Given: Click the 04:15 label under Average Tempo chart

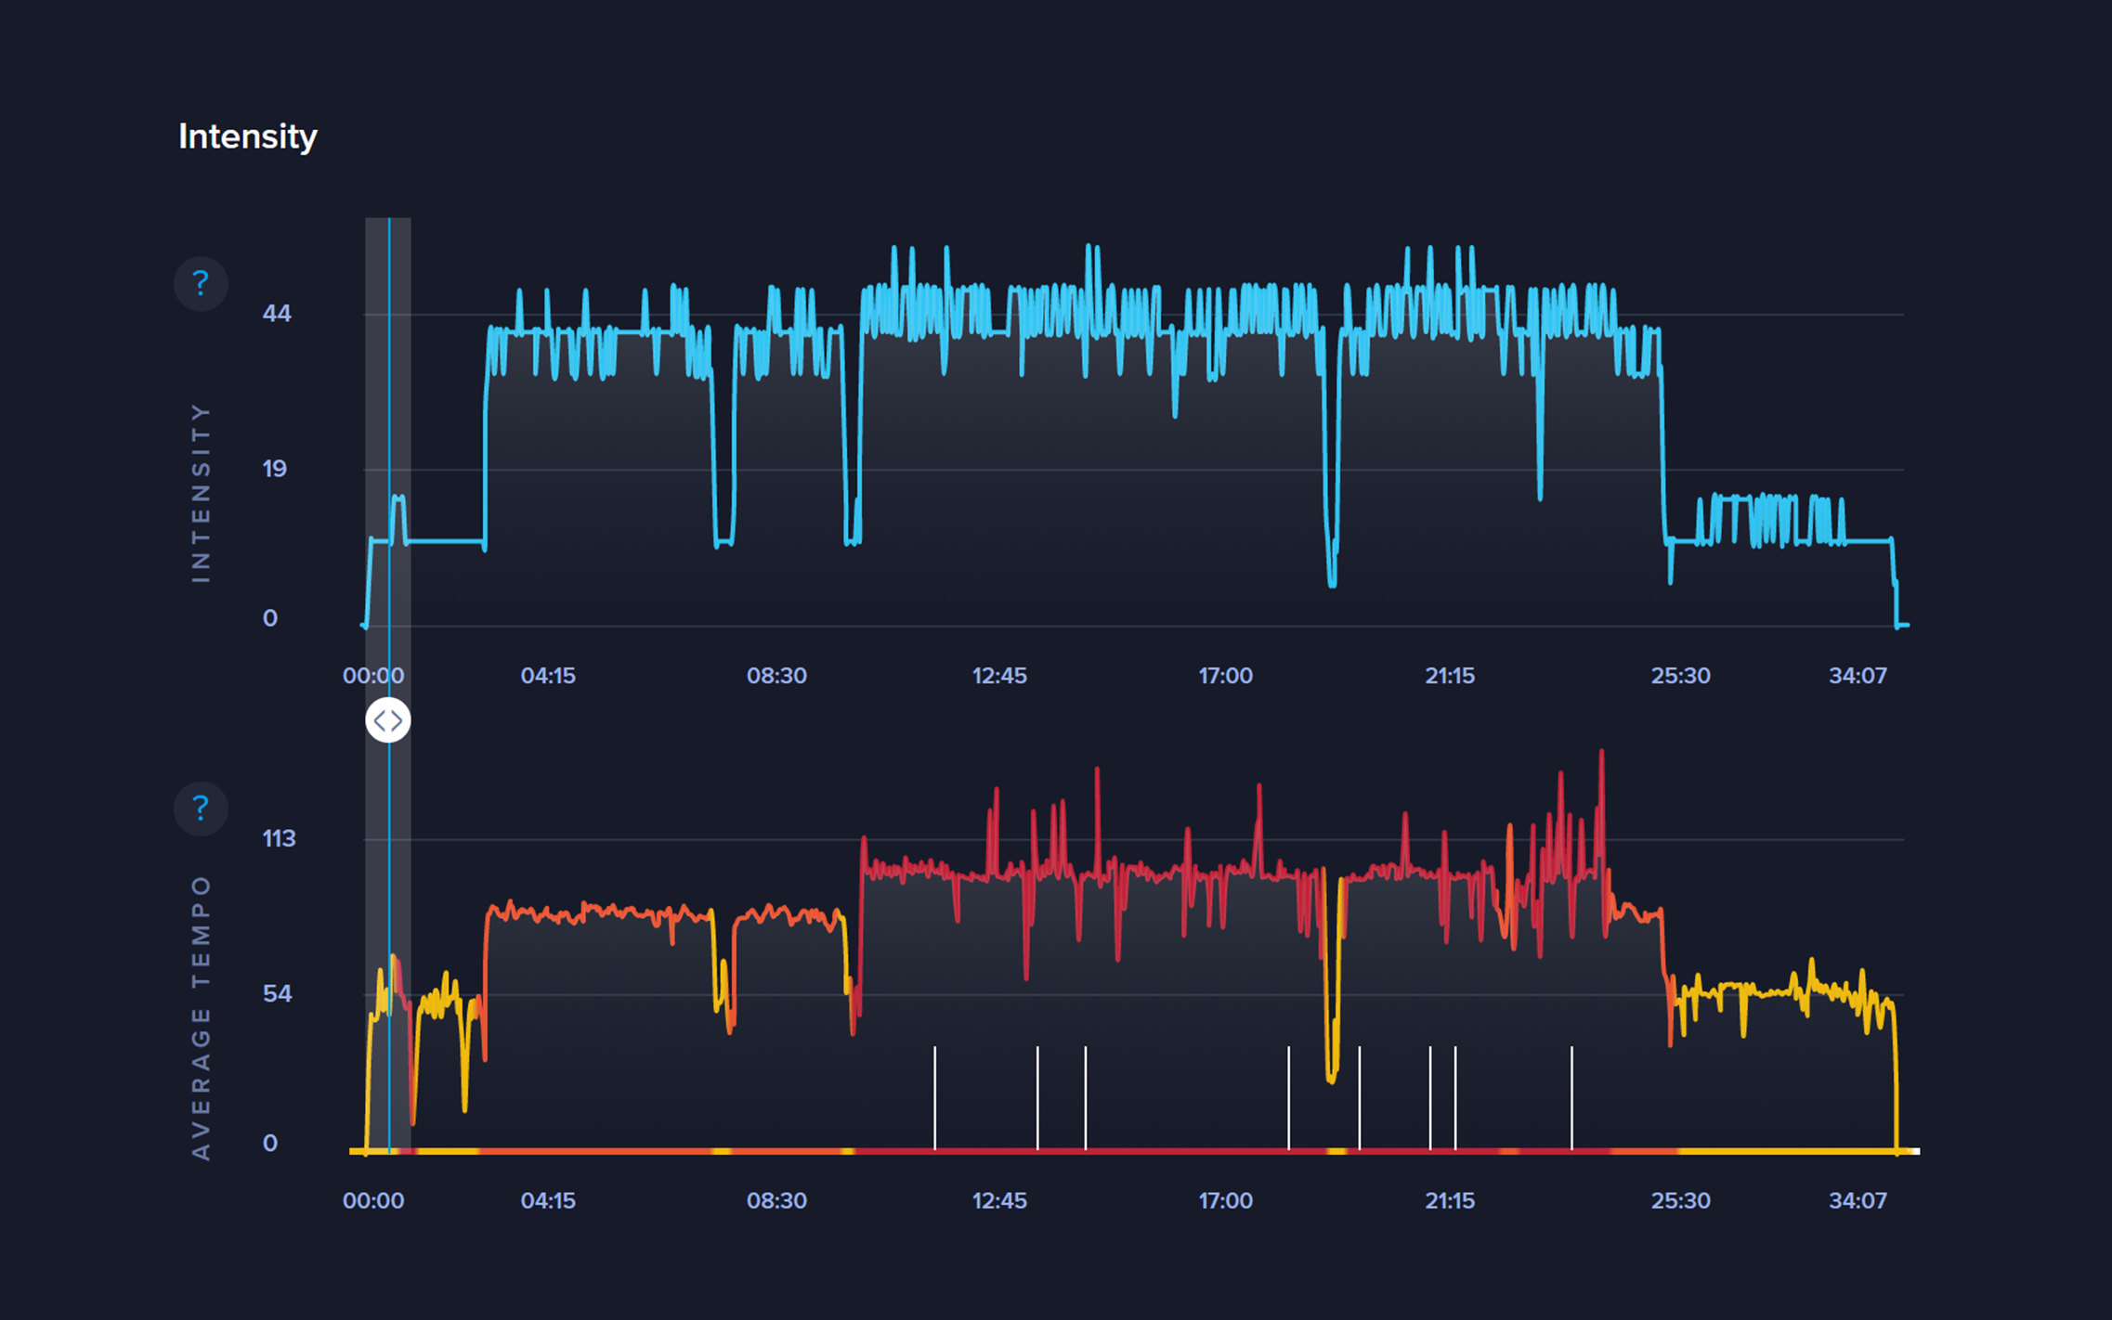Looking at the screenshot, I should point(548,1201).
